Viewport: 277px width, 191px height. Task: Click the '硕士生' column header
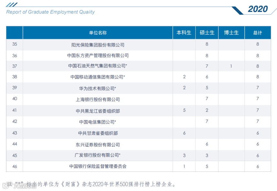click(207, 32)
